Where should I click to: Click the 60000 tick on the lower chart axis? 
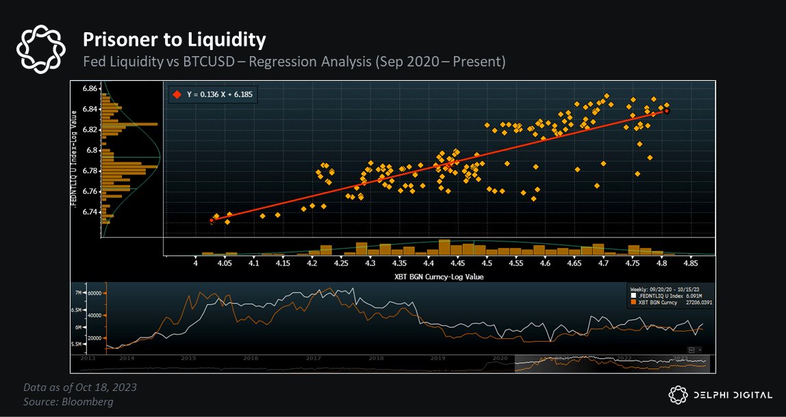coord(94,292)
